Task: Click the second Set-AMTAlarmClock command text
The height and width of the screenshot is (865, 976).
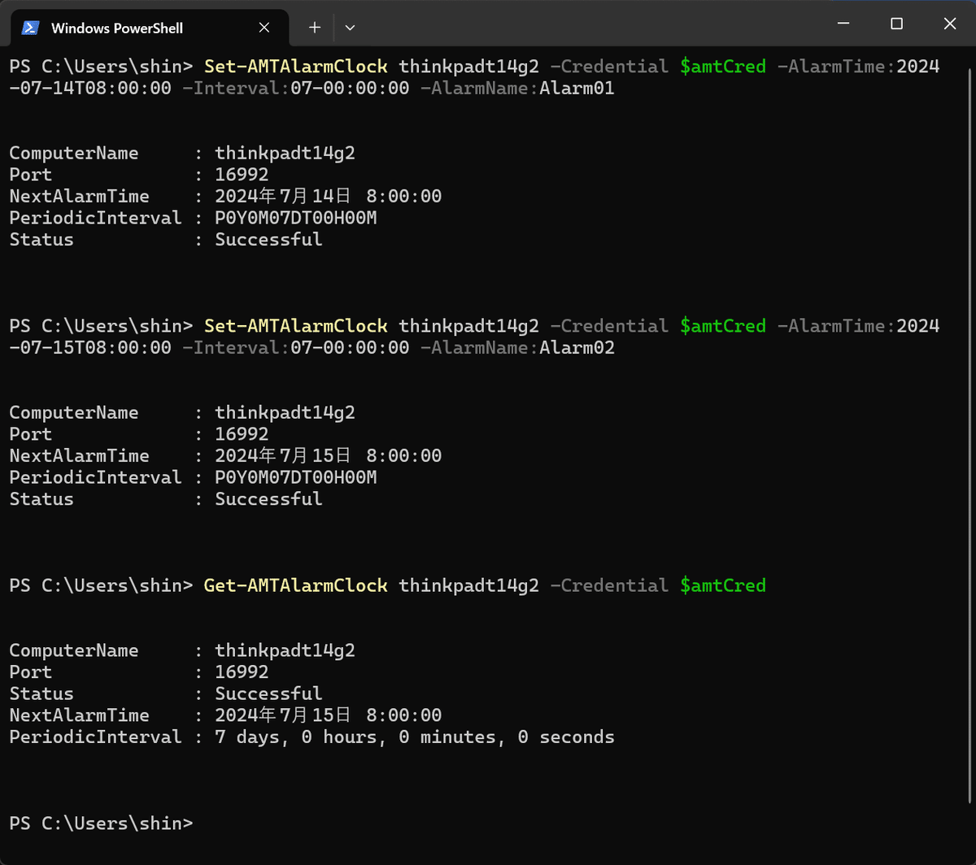Action: (295, 326)
